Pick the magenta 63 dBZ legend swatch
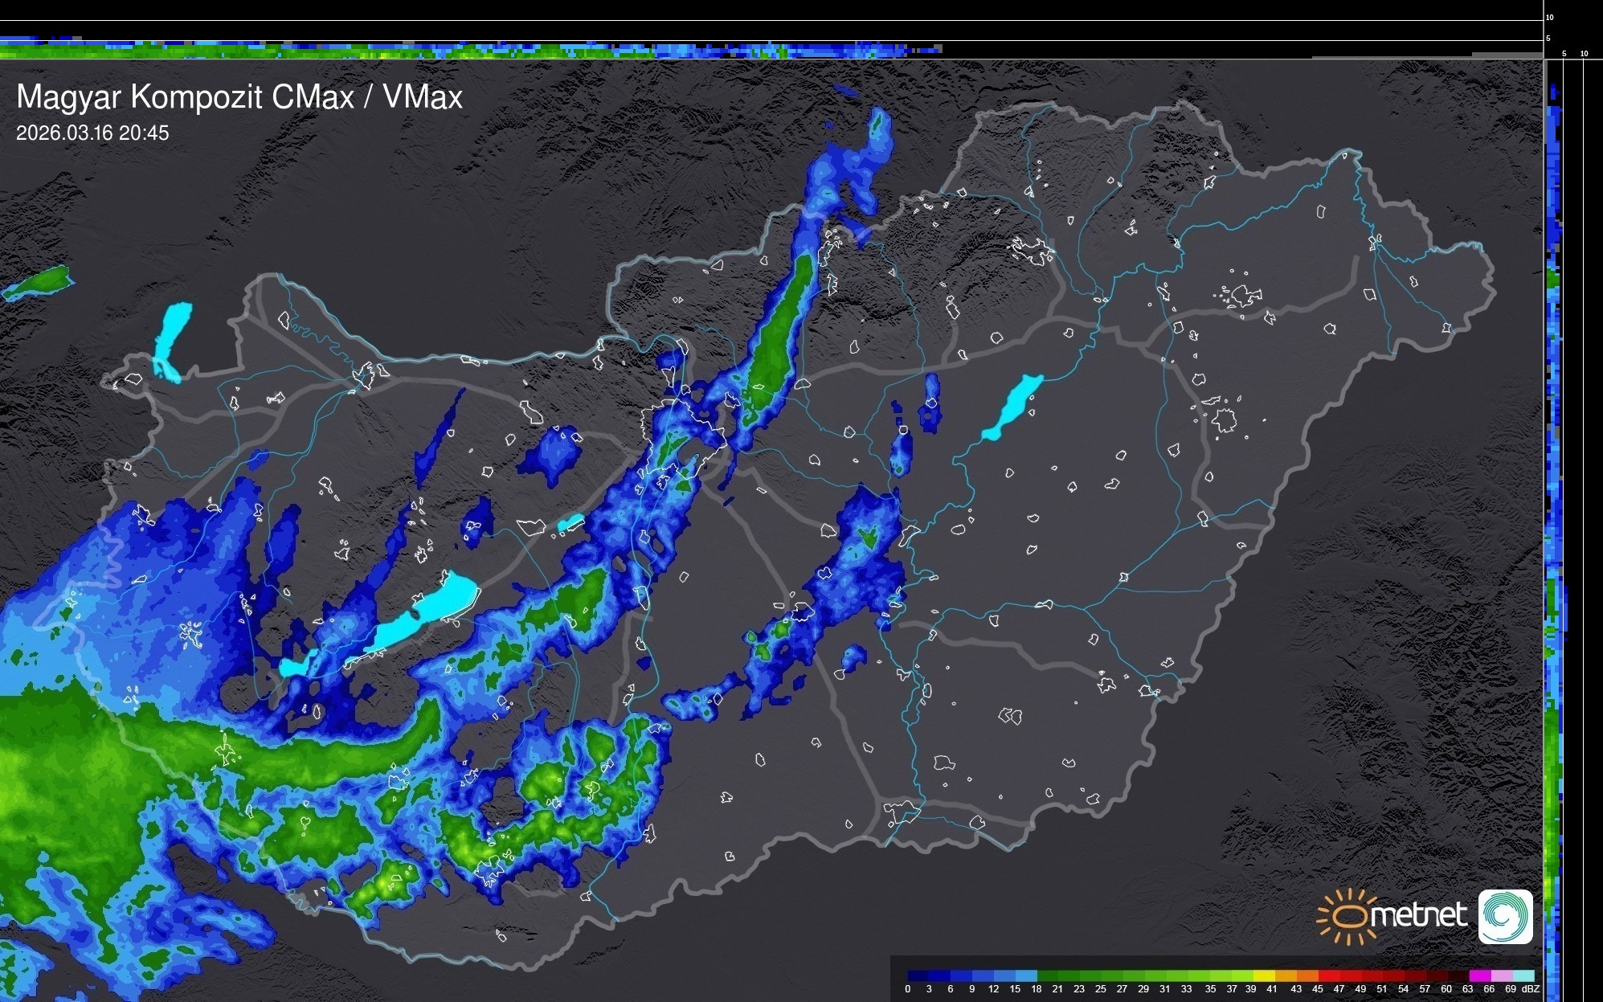The height and width of the screenshot is (1002, 1603). click(x=1478, y=975)
